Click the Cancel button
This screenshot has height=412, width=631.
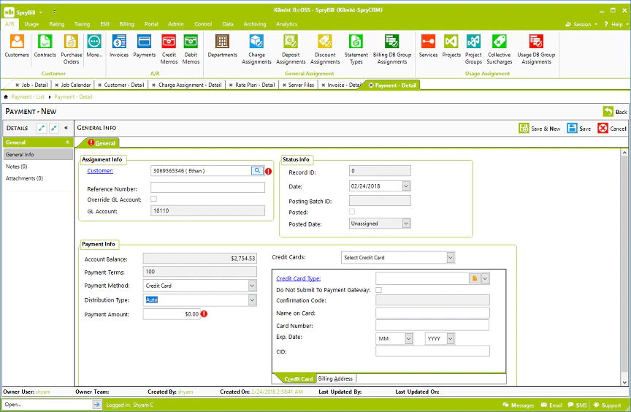click(612, 129)
